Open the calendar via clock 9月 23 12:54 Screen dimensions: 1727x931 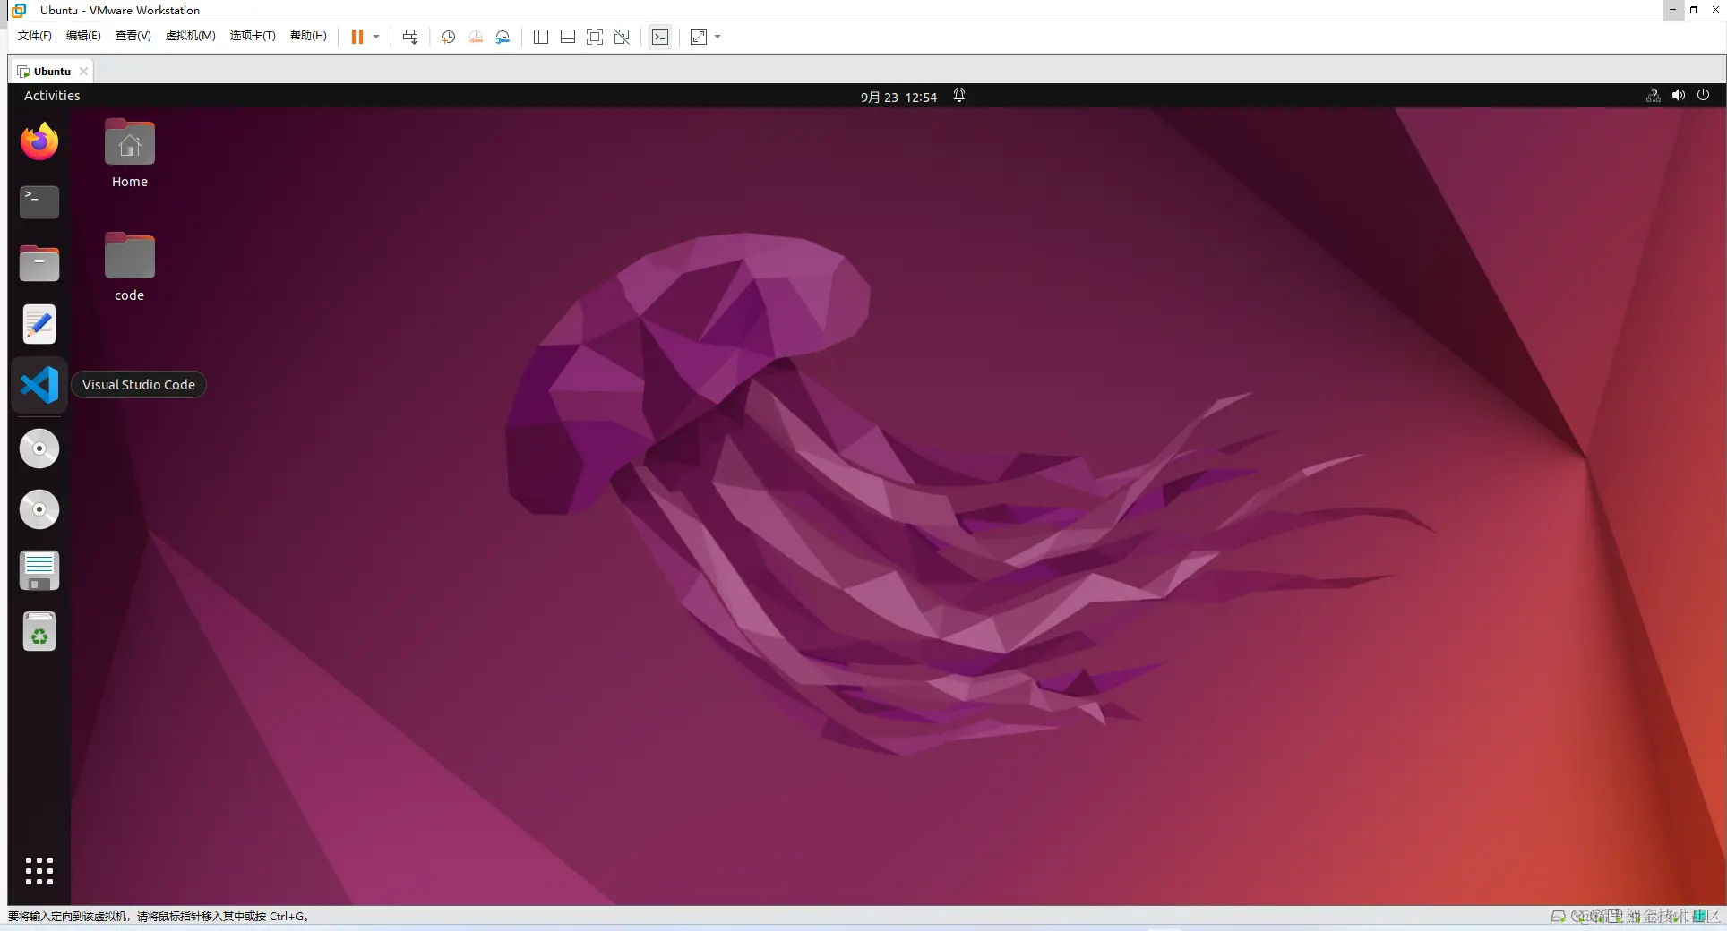pyautogui.click(x=898, y=97)
